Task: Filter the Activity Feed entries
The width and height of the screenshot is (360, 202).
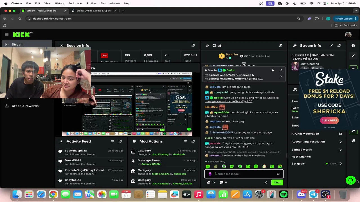Action: pos(112,141)
